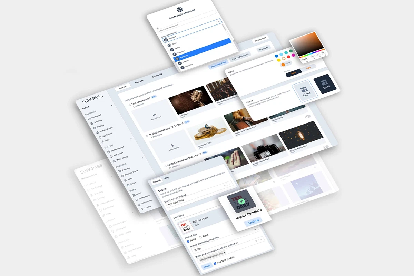Toggle the Wildcard Track switch

[x=308, y=117]
